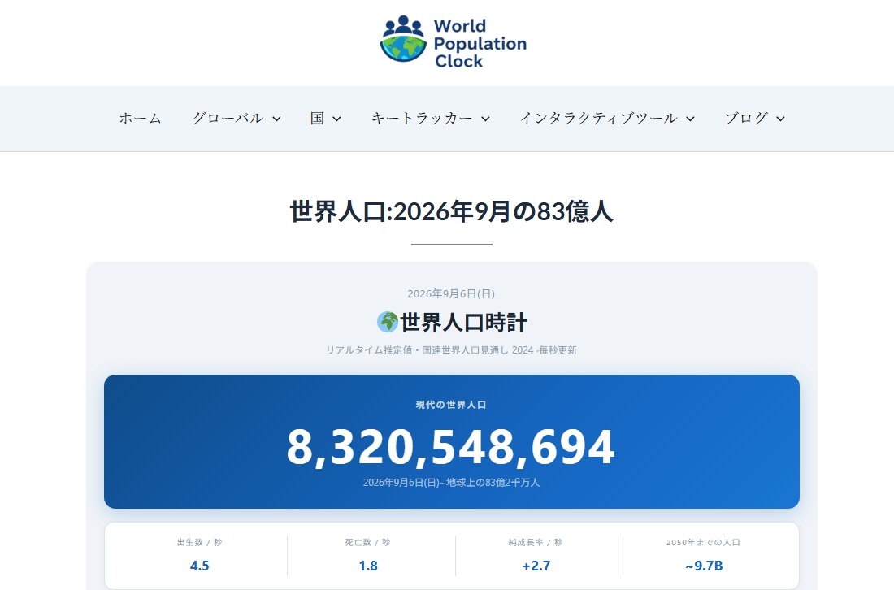The width and height of the screenshot is (894, 590).
Task: Click the caption 地球上の83億2千万人
Action: click(493, 482)
